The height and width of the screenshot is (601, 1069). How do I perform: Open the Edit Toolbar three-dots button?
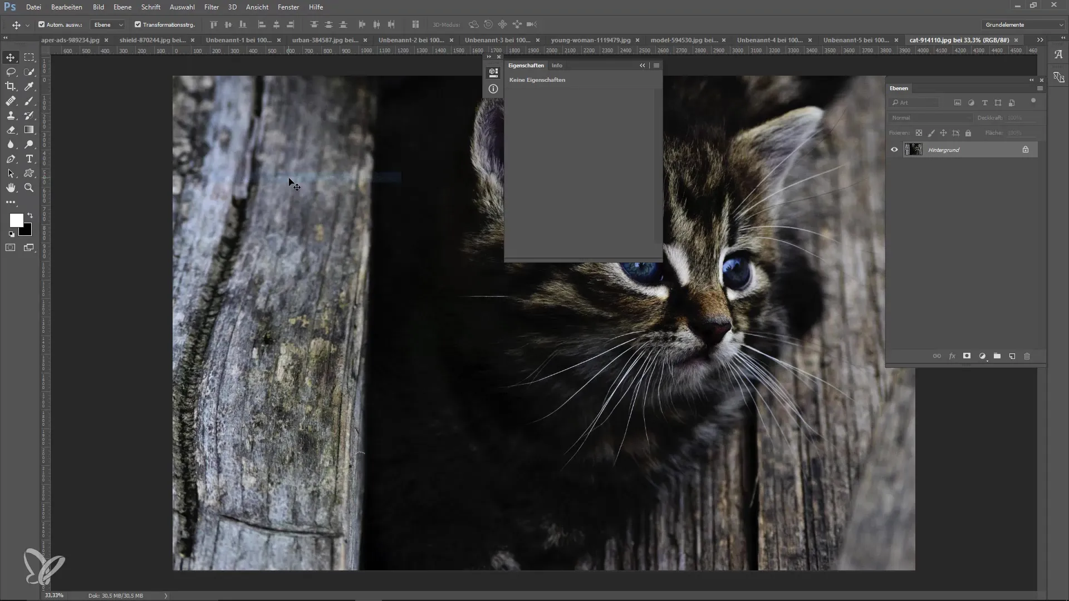(x=11, y=202)
